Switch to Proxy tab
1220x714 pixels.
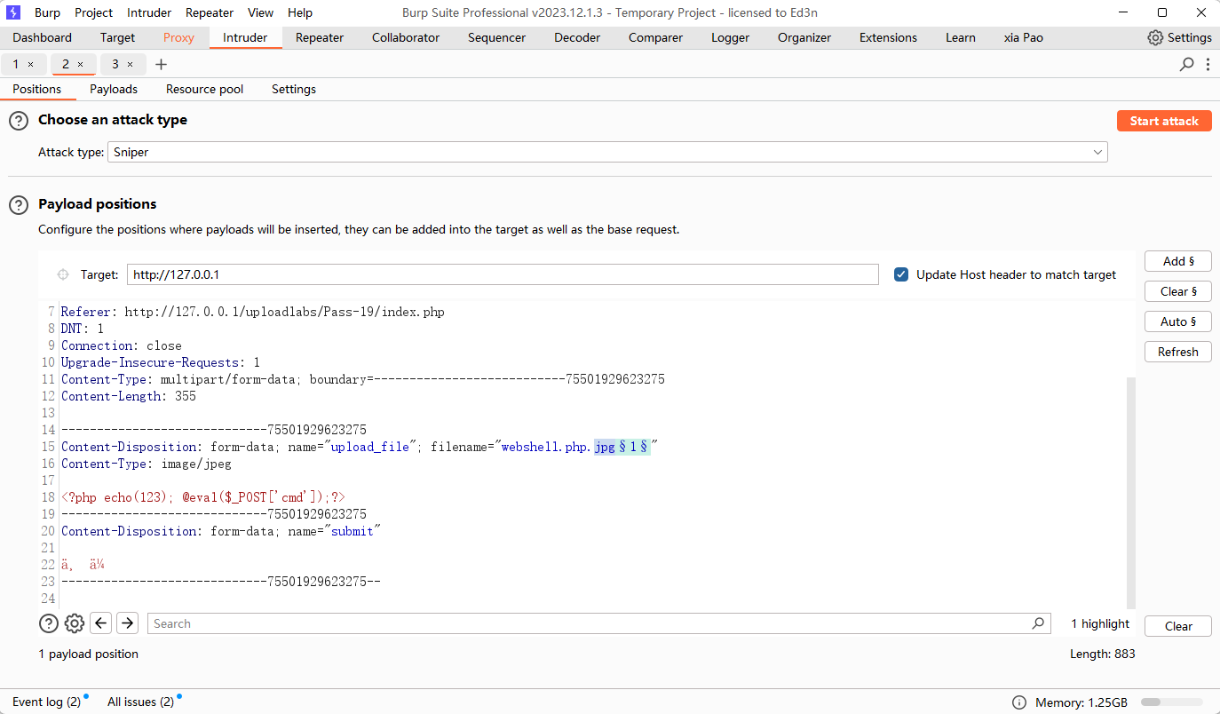tap(178, 37)
